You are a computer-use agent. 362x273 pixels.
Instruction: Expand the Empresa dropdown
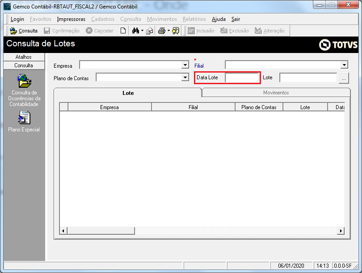pos(185,65)
